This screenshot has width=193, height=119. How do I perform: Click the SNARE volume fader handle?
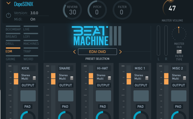[x=53, y=79]
